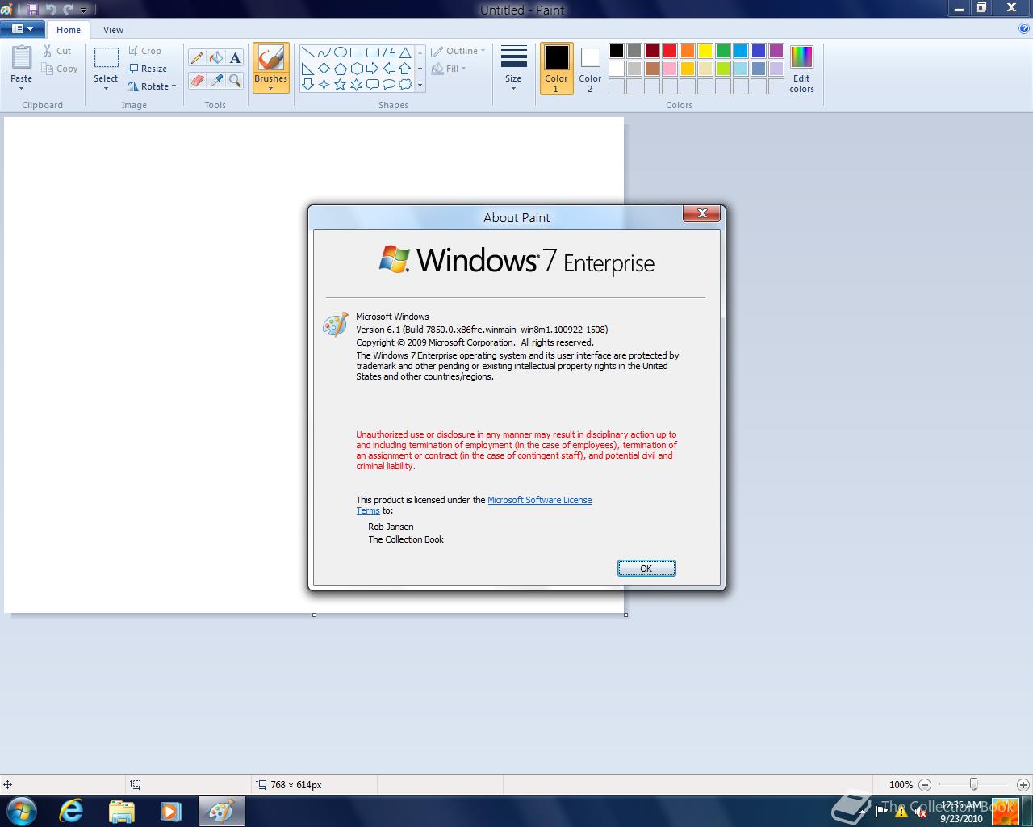Close the About Paint dialog
The height and width of the screenshot is (827, 1033).
click(702, 213)
